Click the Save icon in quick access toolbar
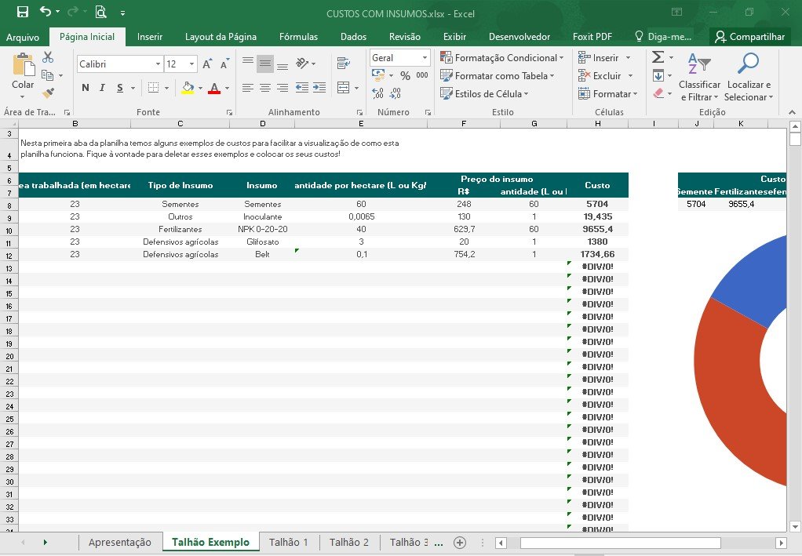802x556 pixels. coord(23,12)
